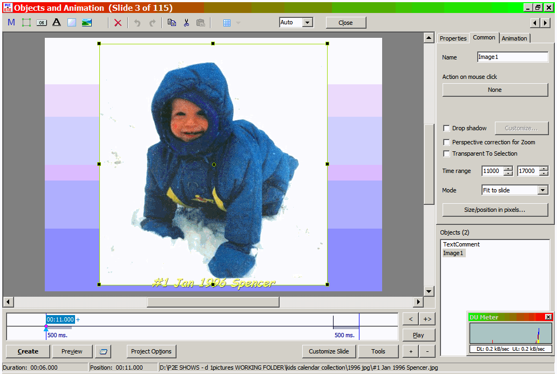The image size is (557, 374).
Task: Click the plus sign beside keyframe 00:11.000
Action: [78, 319]
